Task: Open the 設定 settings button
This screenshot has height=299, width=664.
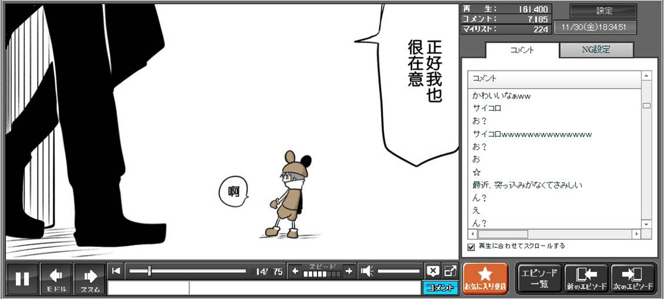Action: pyautogui.click(x=604, y=11)
